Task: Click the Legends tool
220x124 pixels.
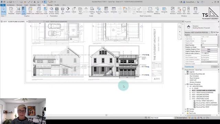Action: 106,10
